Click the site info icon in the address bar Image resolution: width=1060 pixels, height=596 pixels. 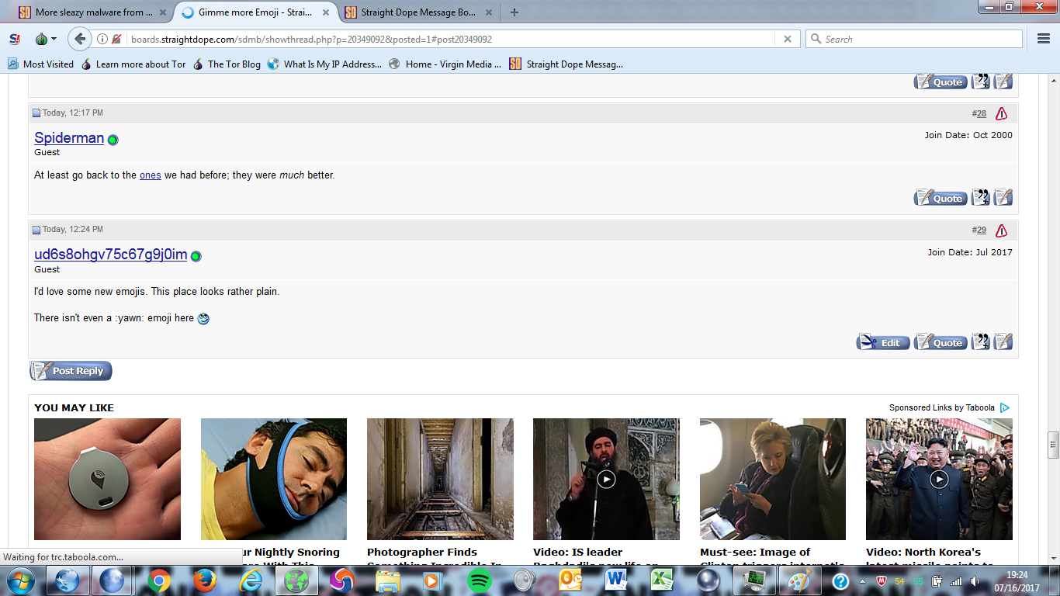tap(102, 39)
